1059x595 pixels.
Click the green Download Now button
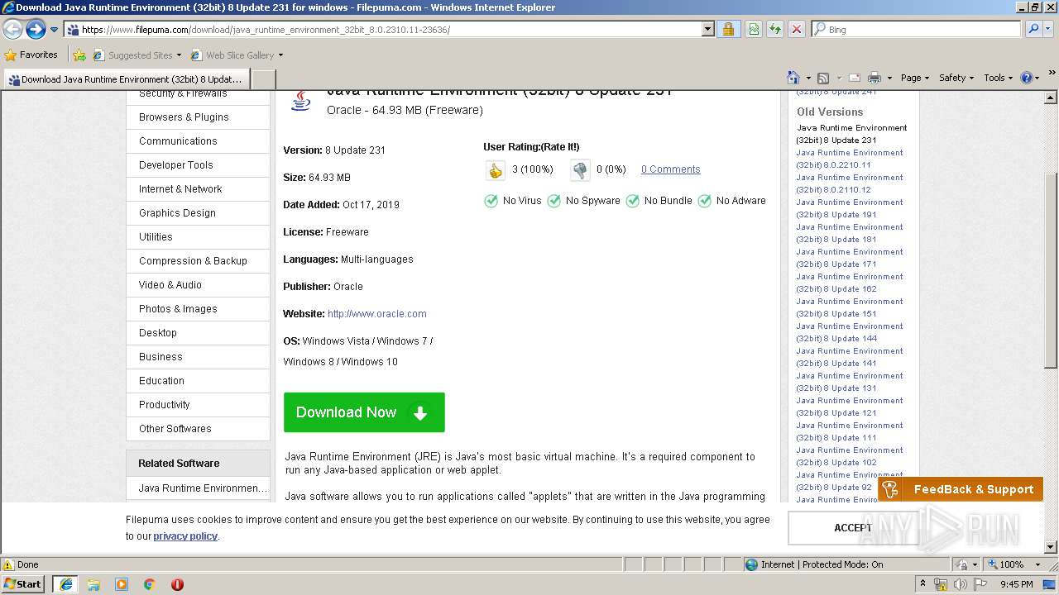pos(364,412)
